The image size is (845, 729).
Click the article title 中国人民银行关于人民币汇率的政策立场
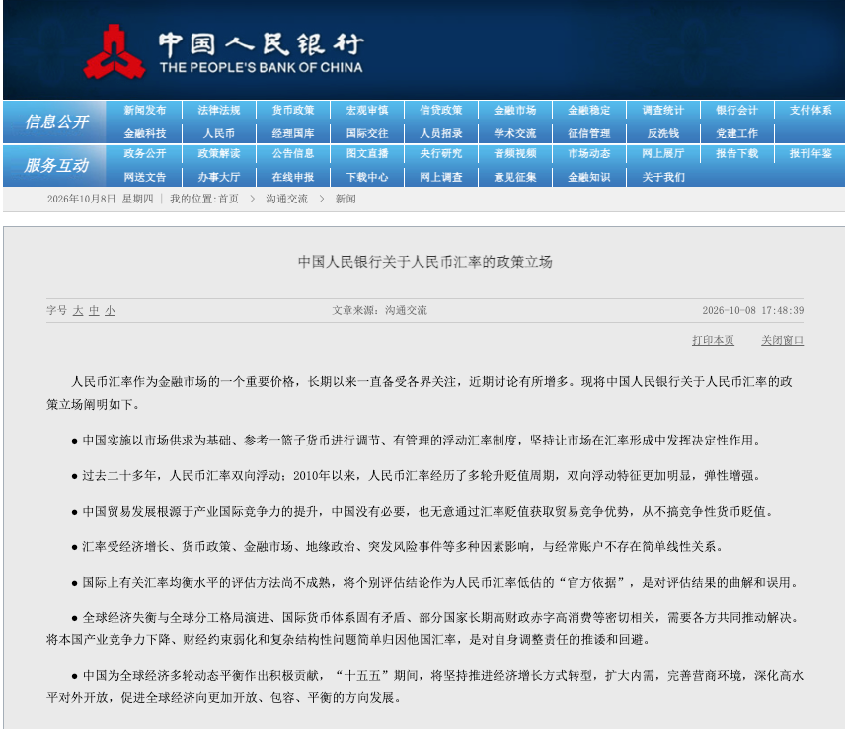point(425,262)
